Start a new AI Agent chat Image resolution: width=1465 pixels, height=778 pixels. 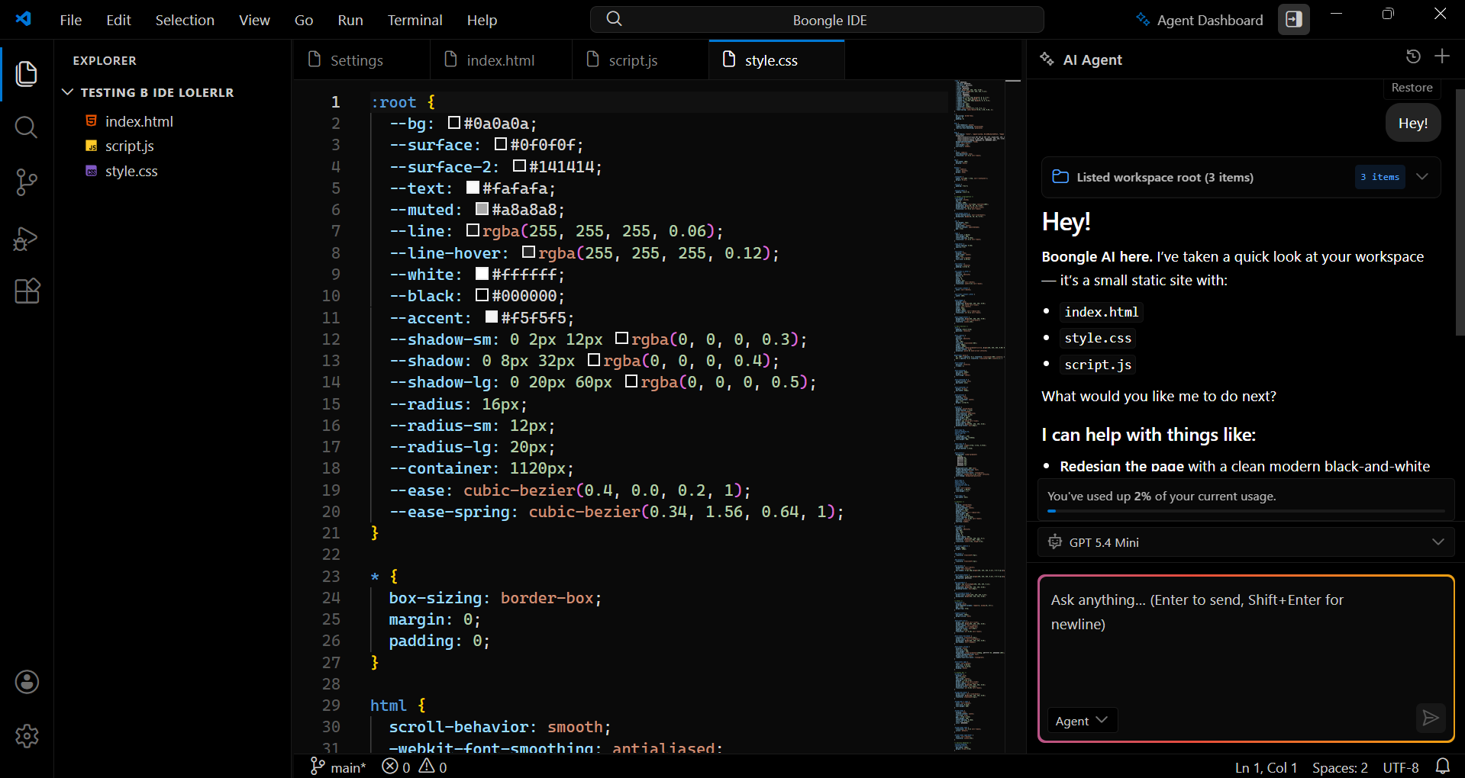1442,56
